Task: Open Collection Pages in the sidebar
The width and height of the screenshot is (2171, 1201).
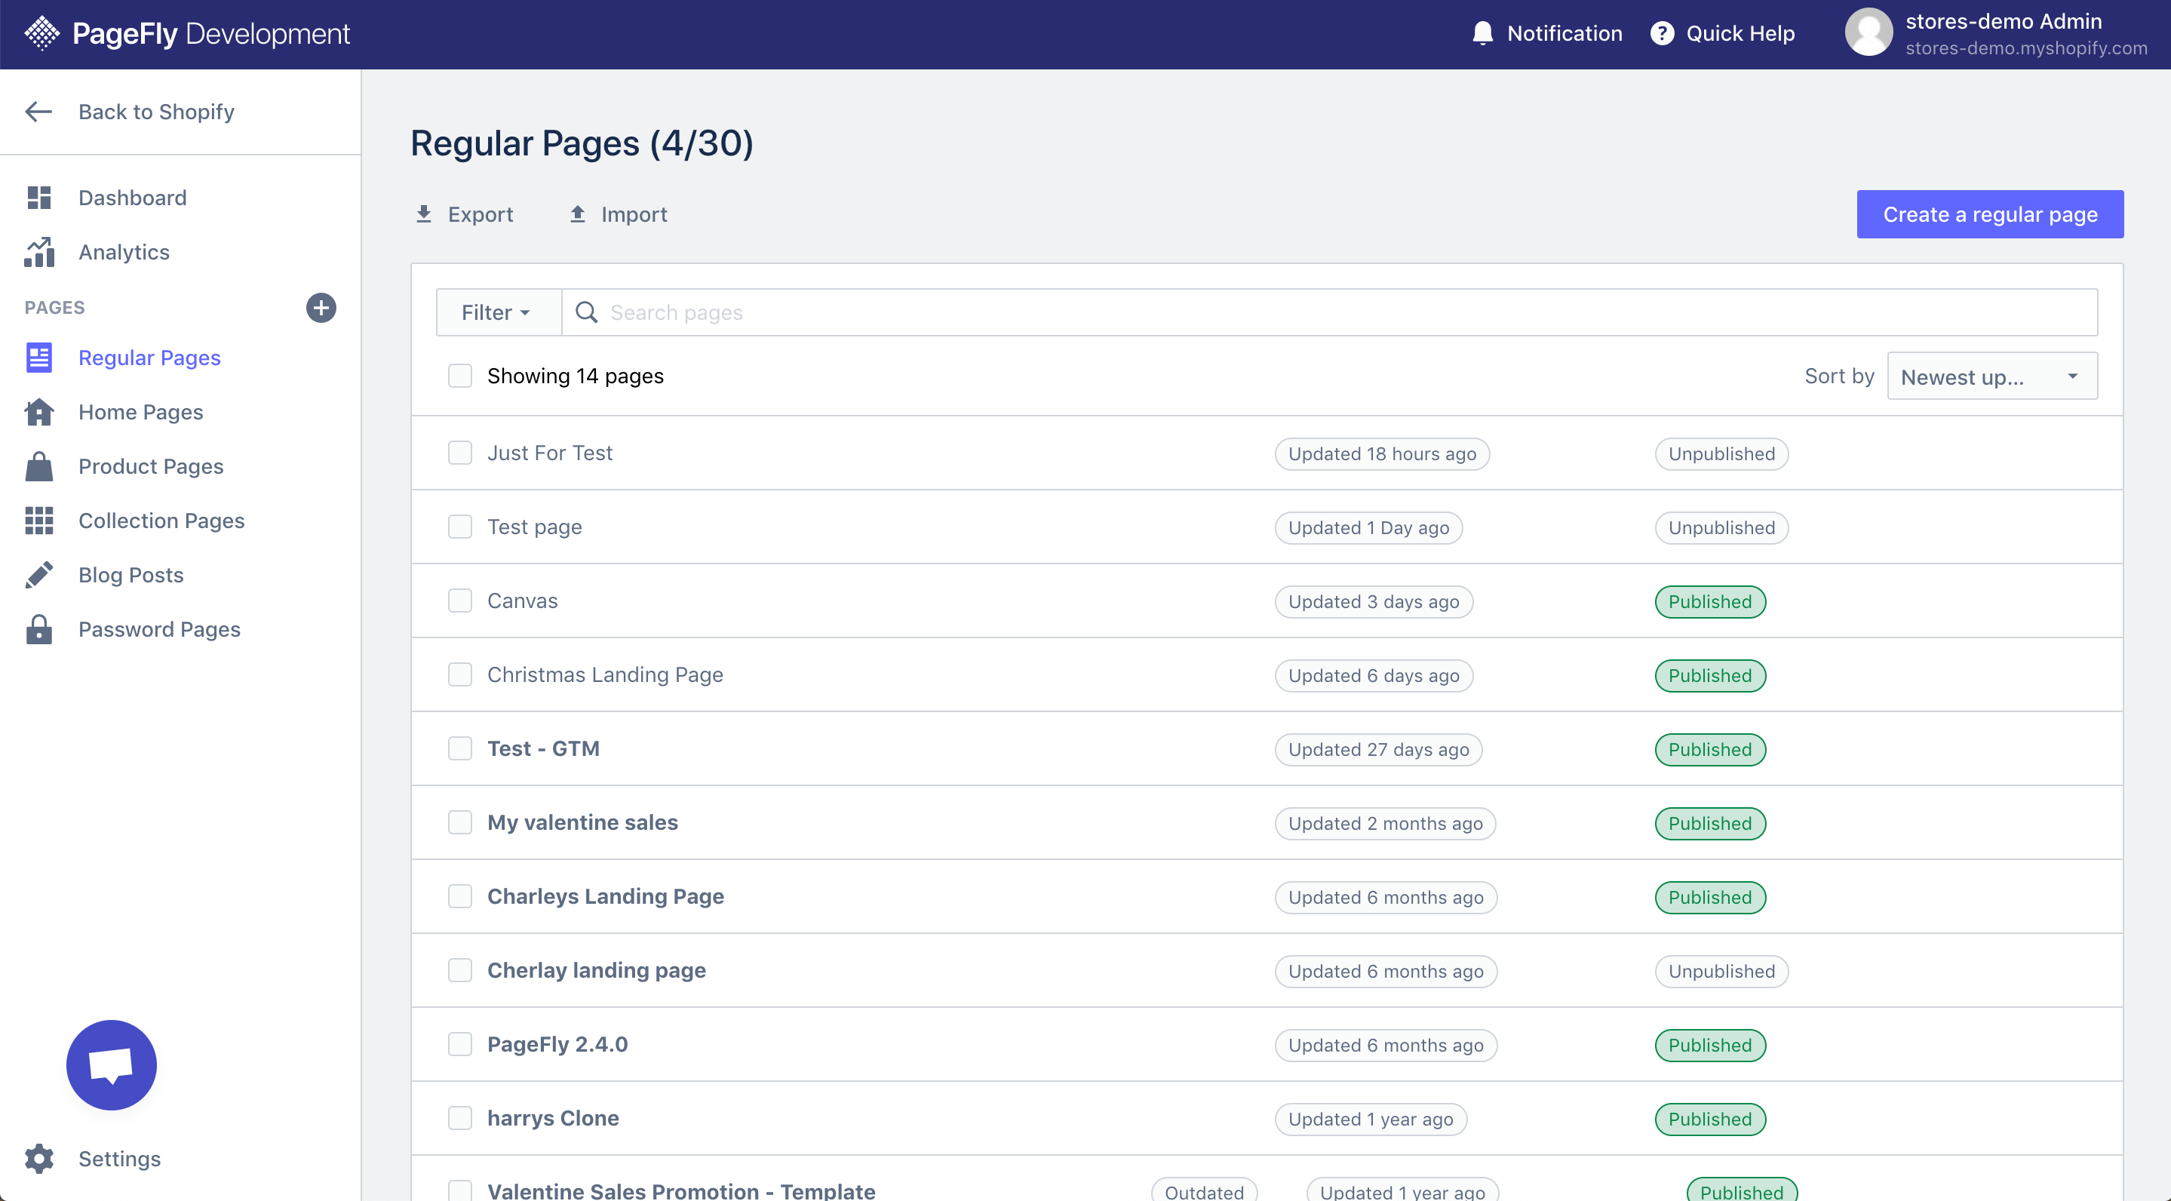Action: (161, 521)
